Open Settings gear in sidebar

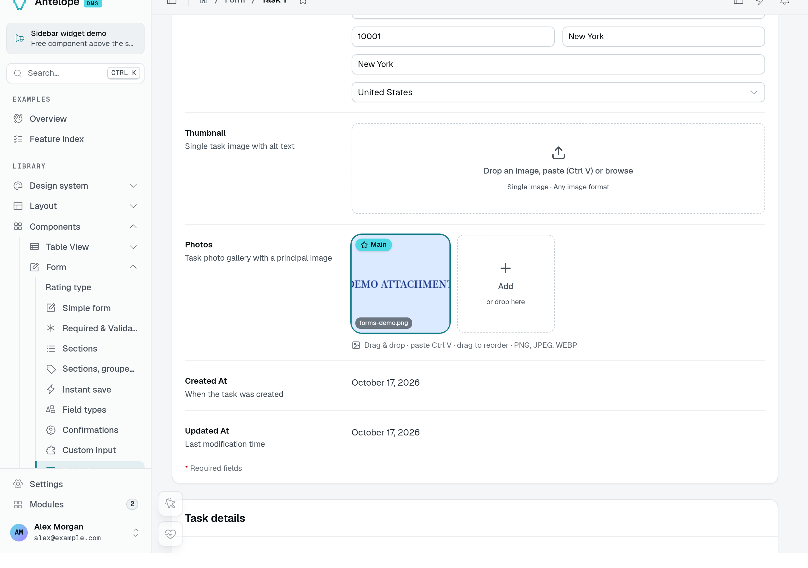[18, 484]
